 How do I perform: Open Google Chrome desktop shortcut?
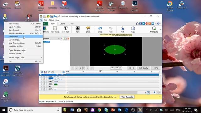point(170,6)
